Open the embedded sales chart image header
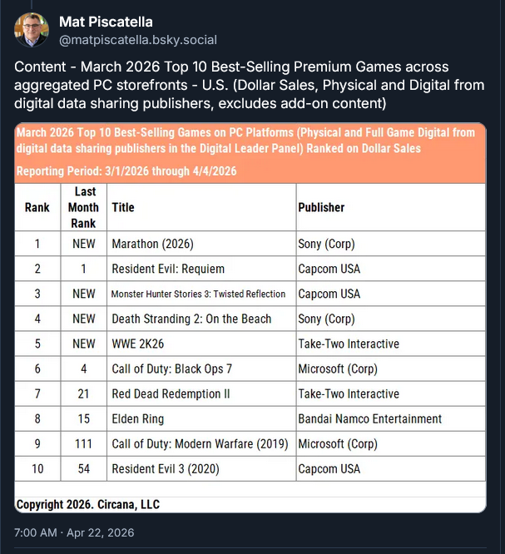The width and height of the screenshot is (505, 554). point(250,152)
